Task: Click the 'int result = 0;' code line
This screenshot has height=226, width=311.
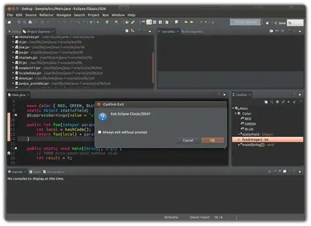Action: tap(54, 158)
